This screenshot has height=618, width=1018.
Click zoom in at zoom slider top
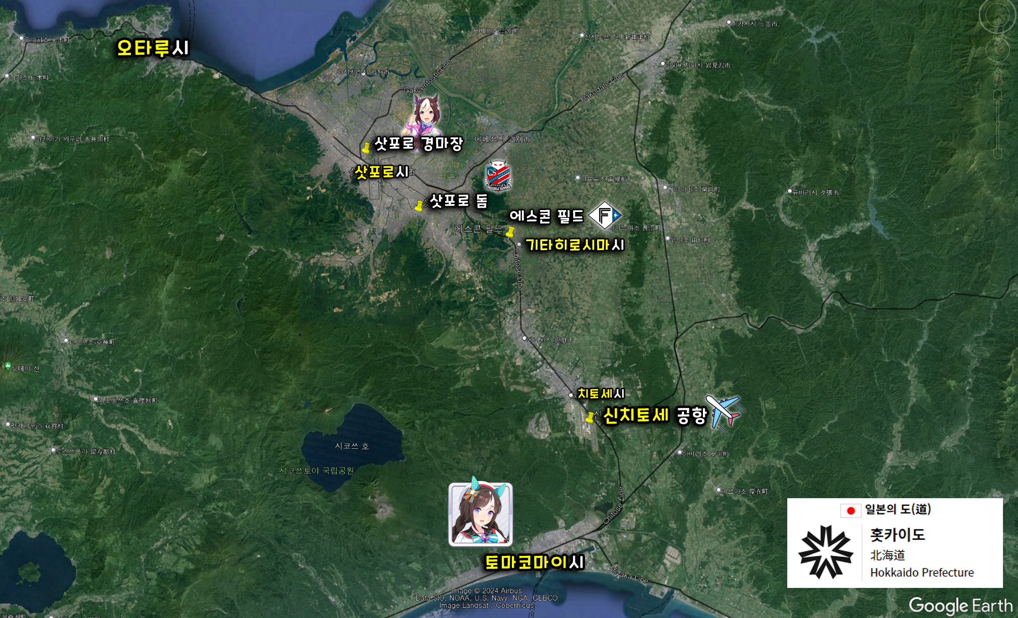point(997,94)
